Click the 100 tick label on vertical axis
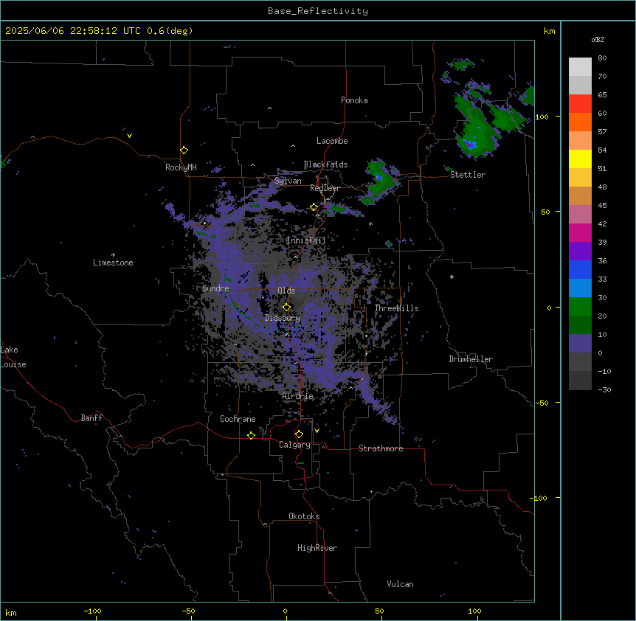Screen dimensions: 636x621 (x=542, y=117)
